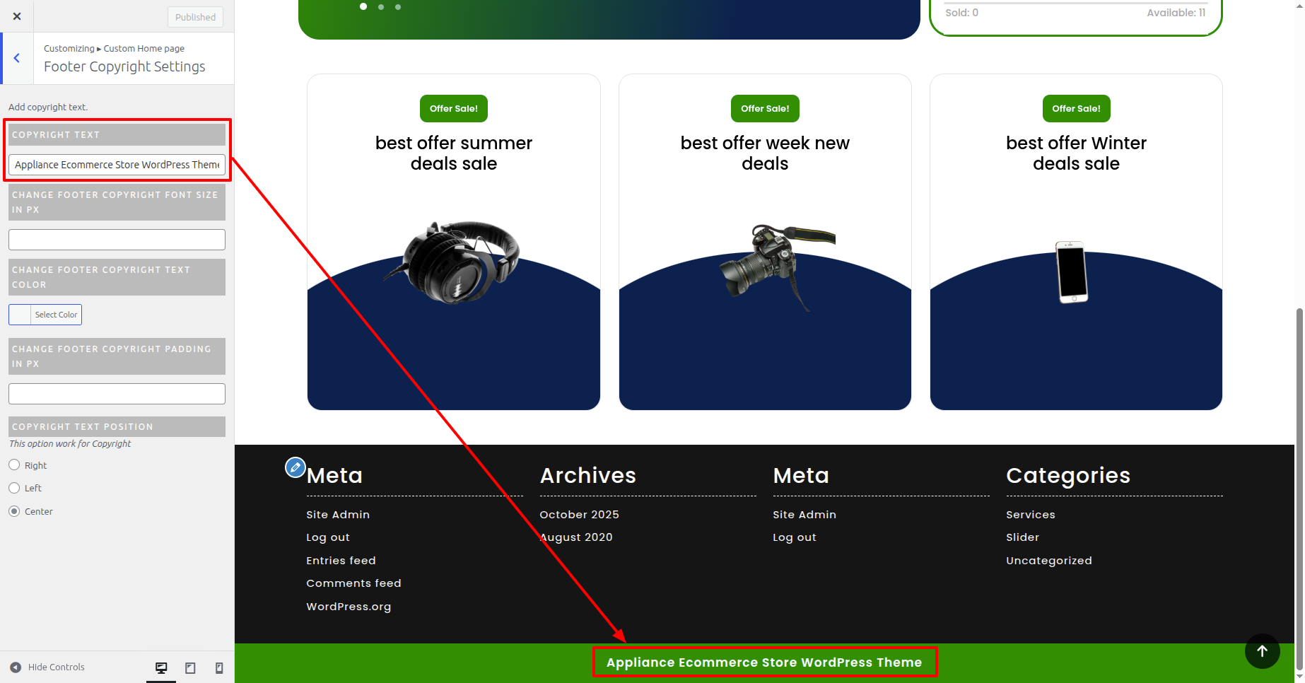
Task: Focus the footer copyright font size field
Action: (117, 240)
